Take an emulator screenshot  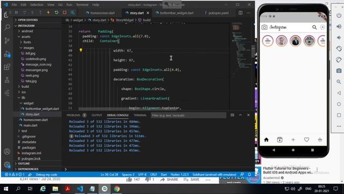339,71
